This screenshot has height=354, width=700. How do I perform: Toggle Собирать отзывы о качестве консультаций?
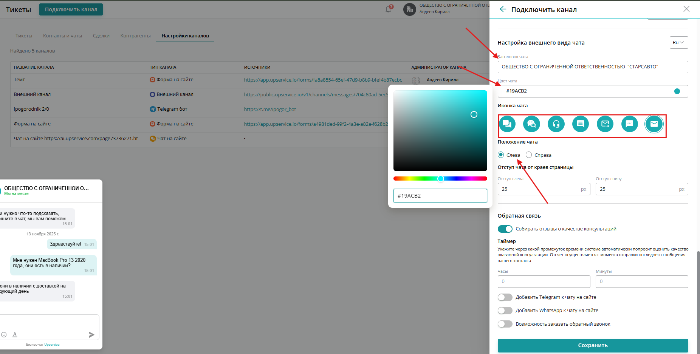tap(505, 229)
